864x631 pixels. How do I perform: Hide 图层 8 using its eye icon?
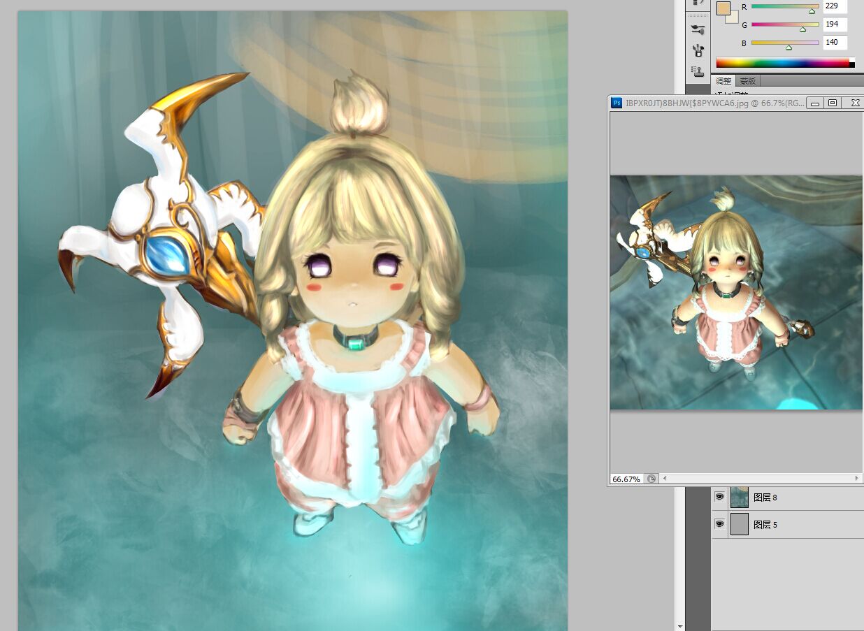point(719,497)
